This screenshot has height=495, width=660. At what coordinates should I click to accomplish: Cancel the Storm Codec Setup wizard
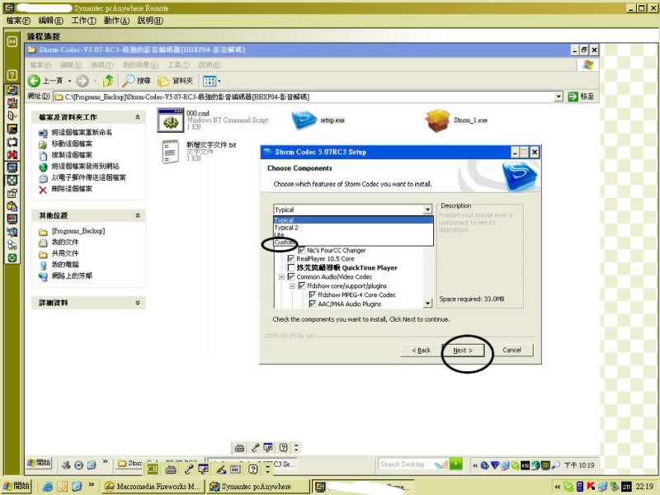[511, 350]
